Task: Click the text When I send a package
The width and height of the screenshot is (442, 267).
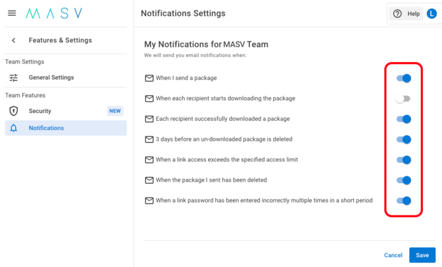Action: click(186, 78)
